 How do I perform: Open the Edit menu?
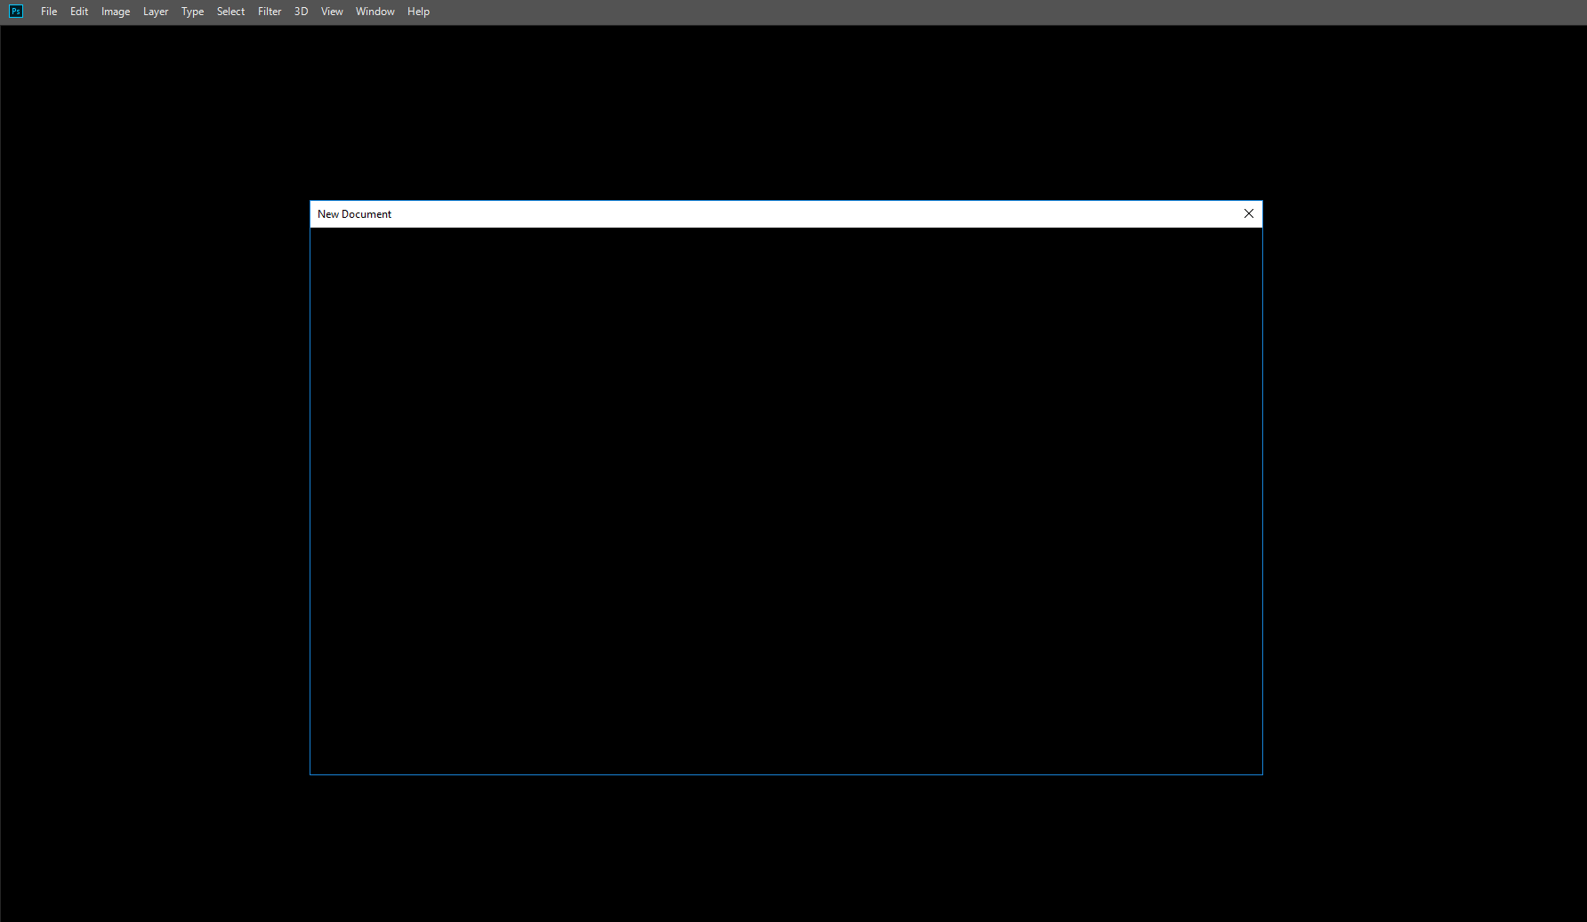click(79, 12)
